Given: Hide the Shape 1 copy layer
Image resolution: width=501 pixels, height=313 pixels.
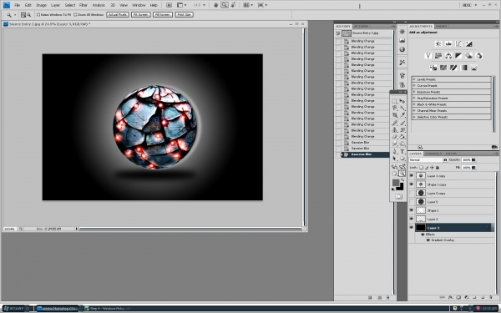Looking at the screenshot, I should (412, 184).
